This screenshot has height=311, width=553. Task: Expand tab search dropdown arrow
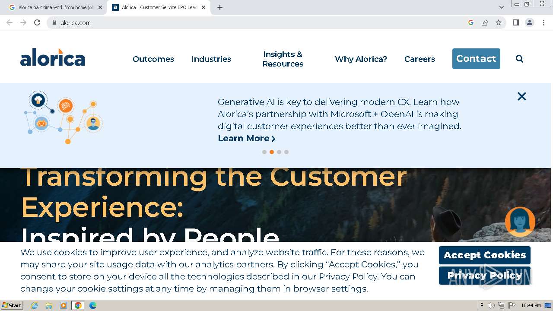pos(501,7)
